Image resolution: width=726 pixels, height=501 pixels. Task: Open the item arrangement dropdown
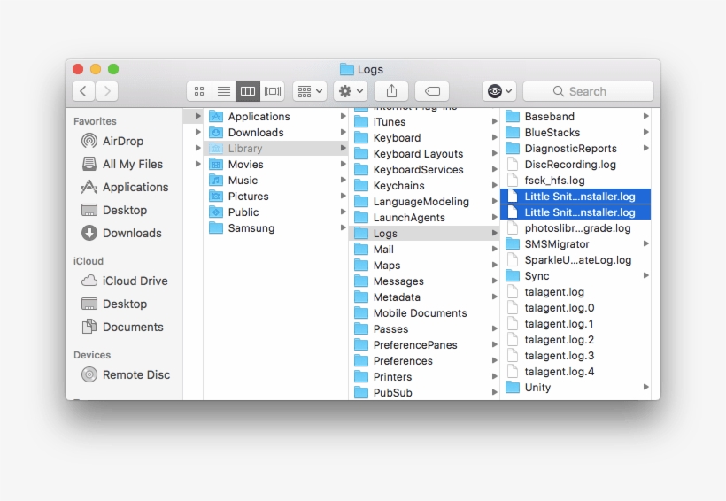310,91
